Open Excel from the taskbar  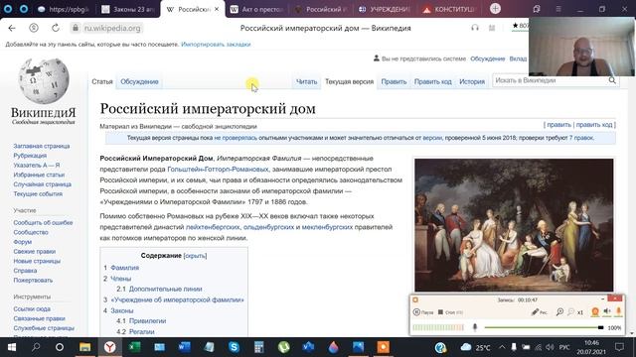click(134, 347)
